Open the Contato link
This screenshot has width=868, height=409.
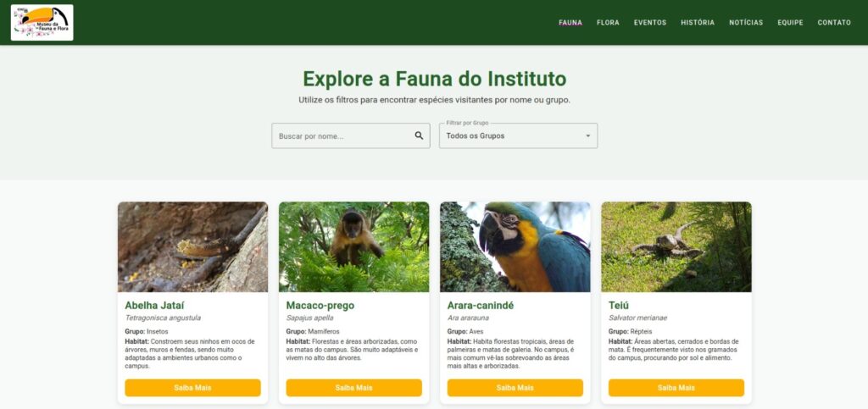pos(834,23)
